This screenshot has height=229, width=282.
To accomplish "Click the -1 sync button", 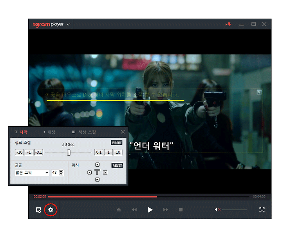I will click(29, 152).
